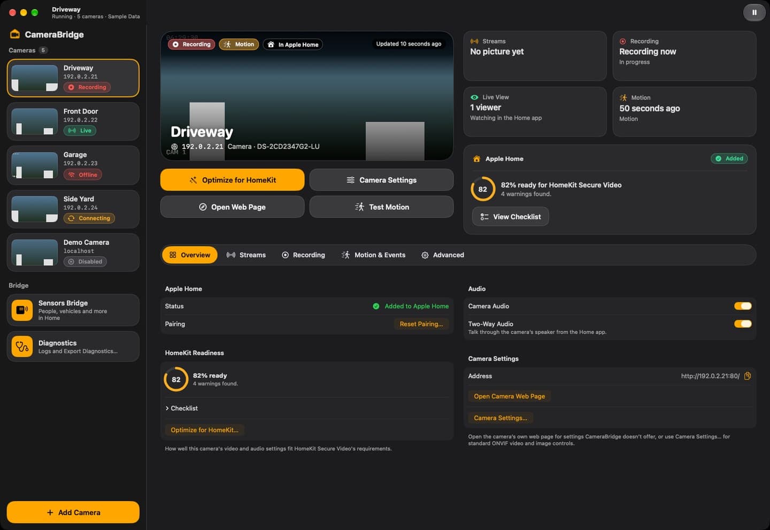This screenshot has width=770, height=530.
Task: Run Test Motion
Action: point(381,207)
